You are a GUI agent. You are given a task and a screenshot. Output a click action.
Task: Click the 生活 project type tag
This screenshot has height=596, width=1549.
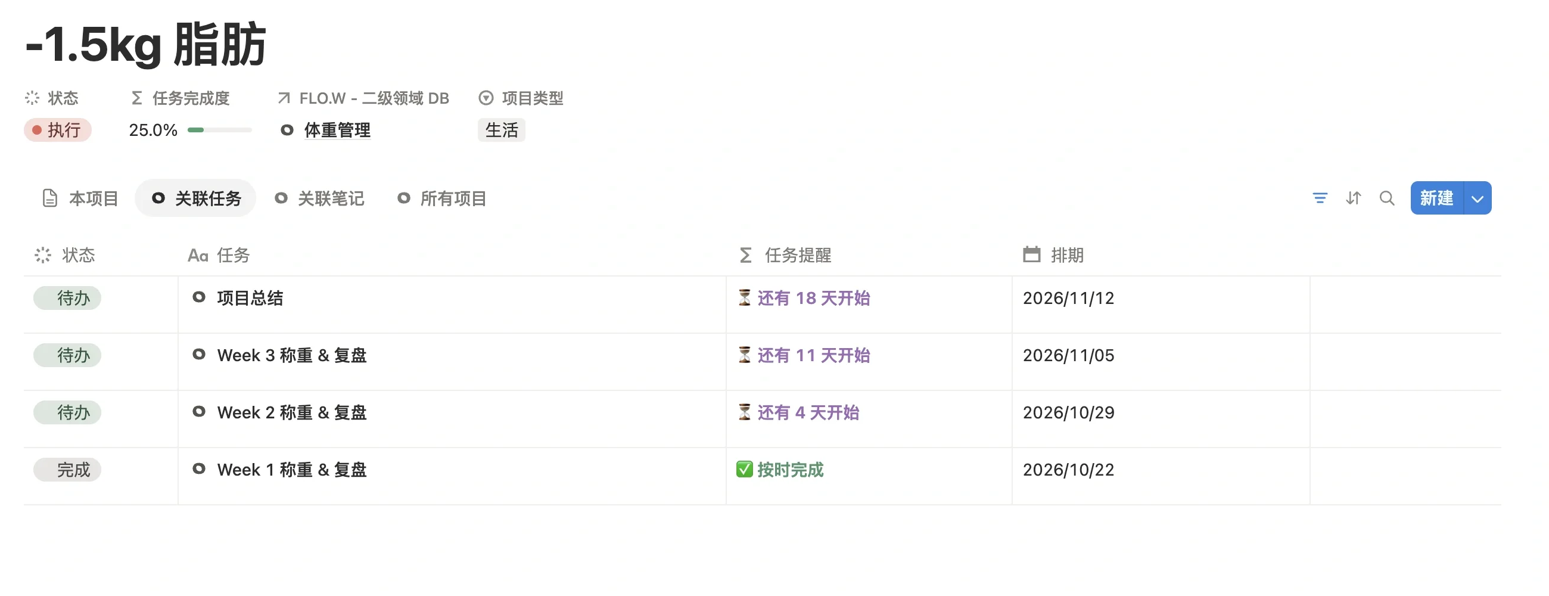click(501, 130)
